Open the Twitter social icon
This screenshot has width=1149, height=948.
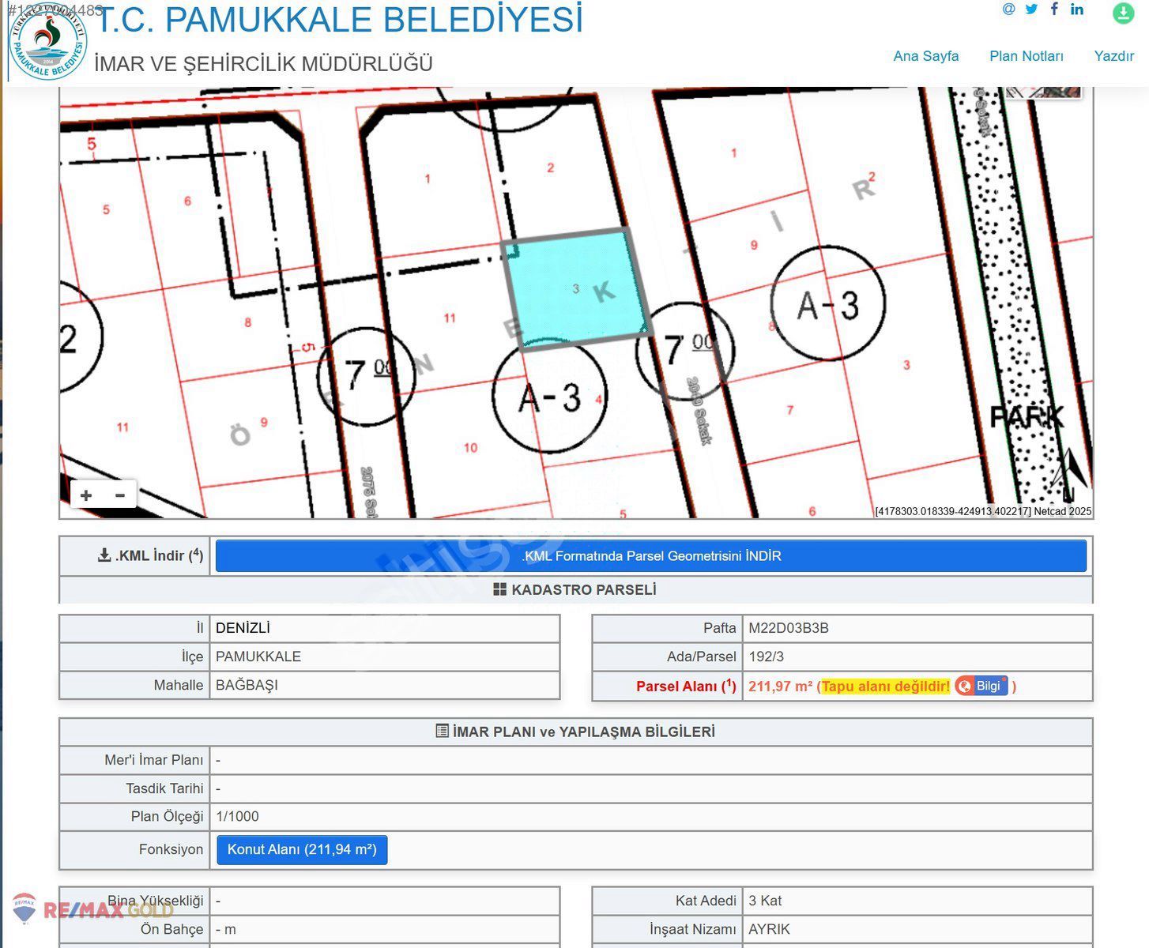pos(1031,9)
